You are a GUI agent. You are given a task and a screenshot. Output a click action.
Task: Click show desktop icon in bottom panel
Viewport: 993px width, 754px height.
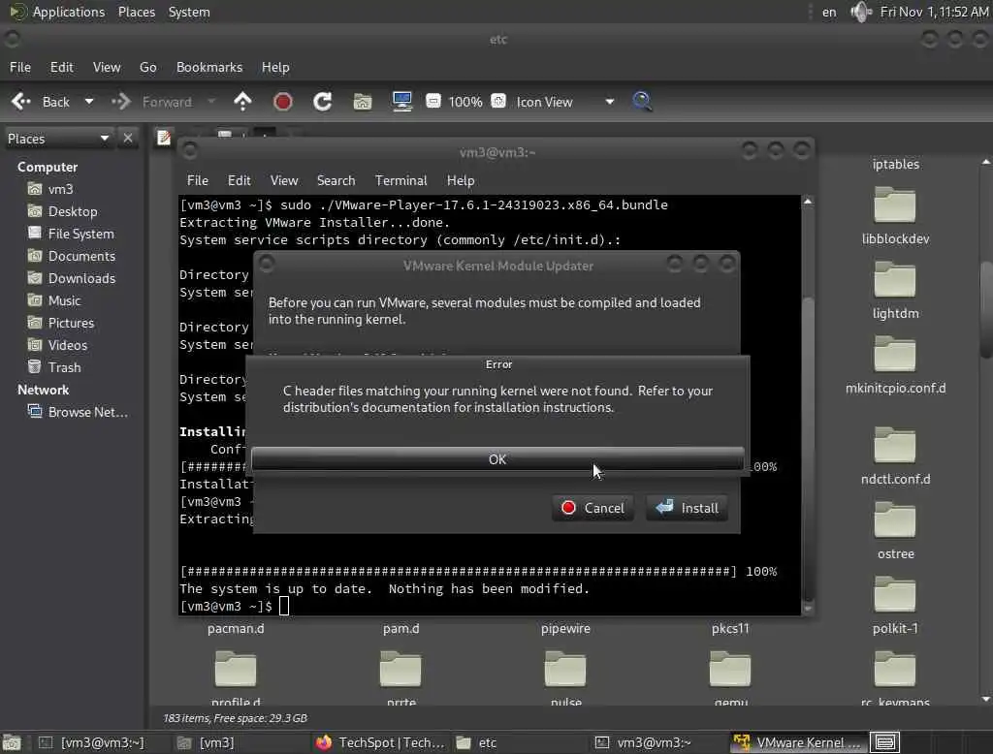point(12,742)
